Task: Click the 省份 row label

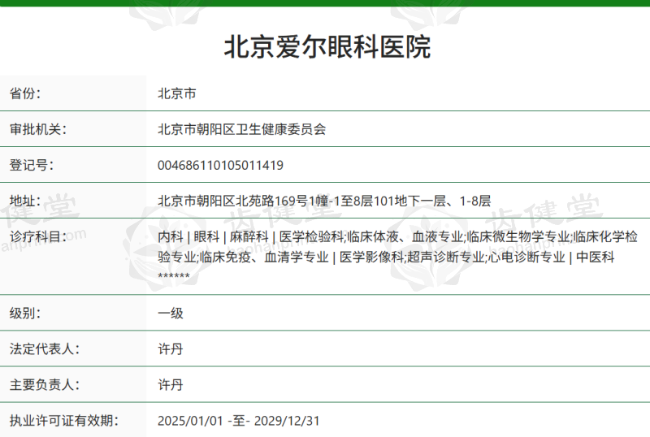Action: 25,93
